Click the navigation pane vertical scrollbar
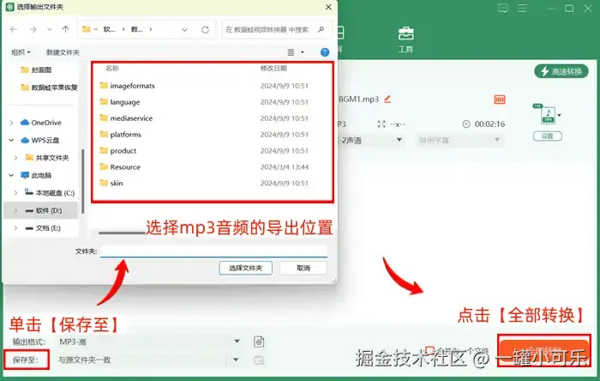Screen dimensions: 600x381 click(x=82, y=182)
